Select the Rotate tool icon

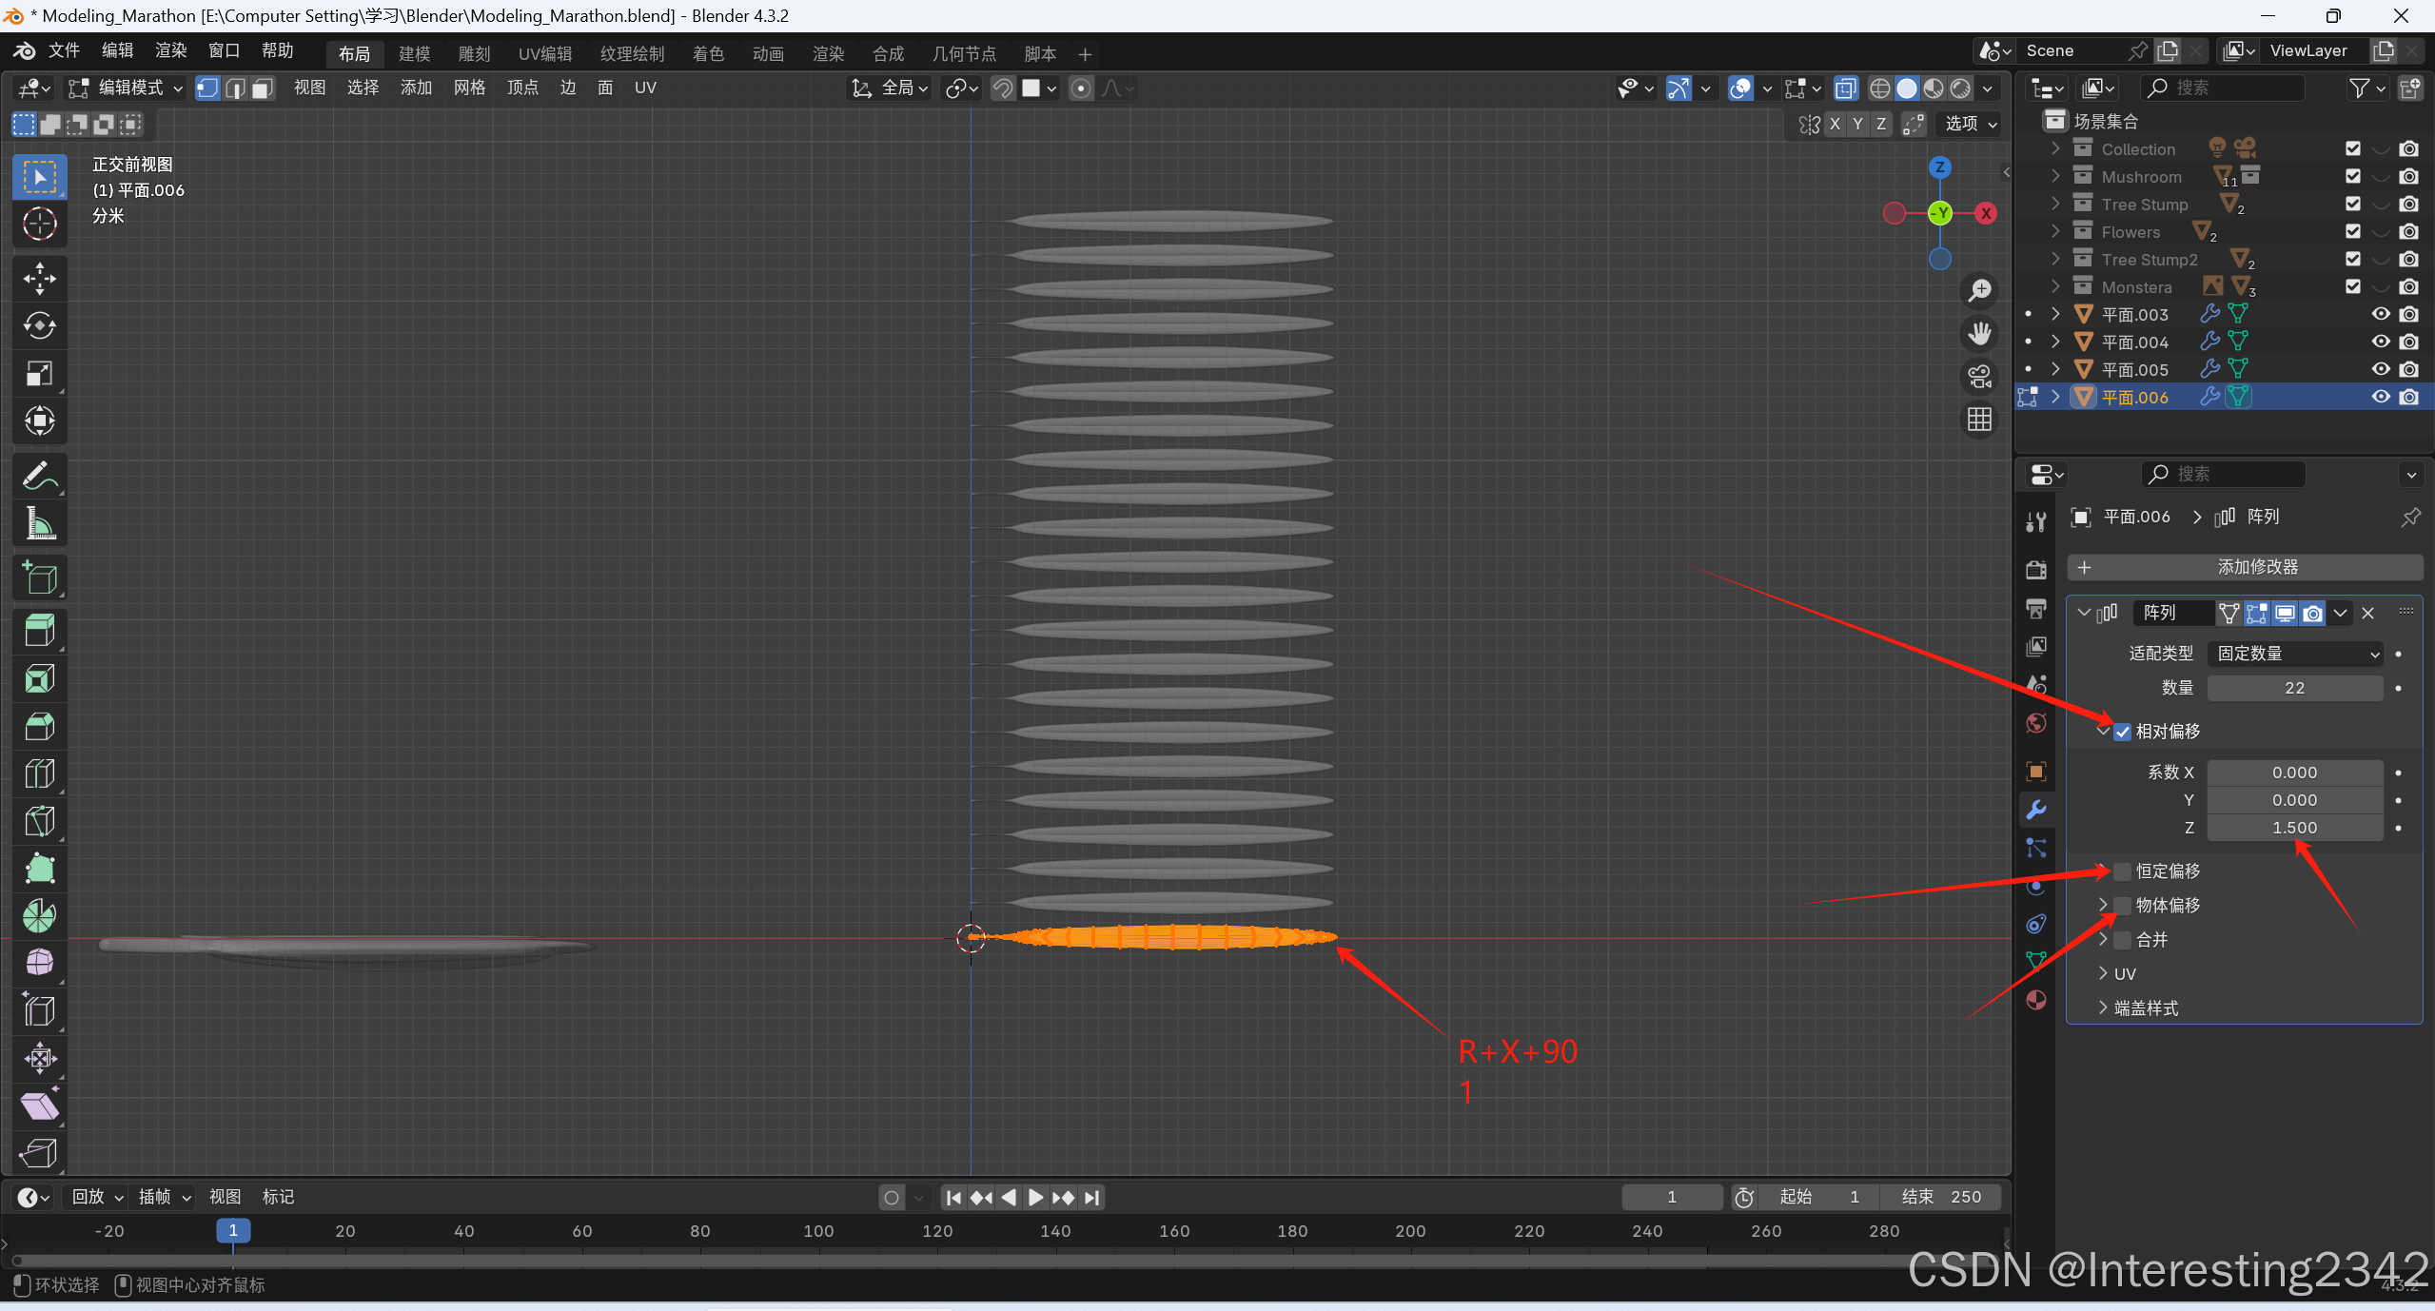pos(39,326)
